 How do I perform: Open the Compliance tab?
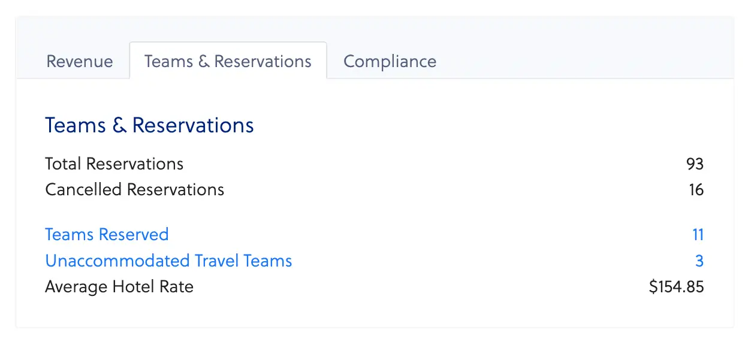(x=390, y=61)
